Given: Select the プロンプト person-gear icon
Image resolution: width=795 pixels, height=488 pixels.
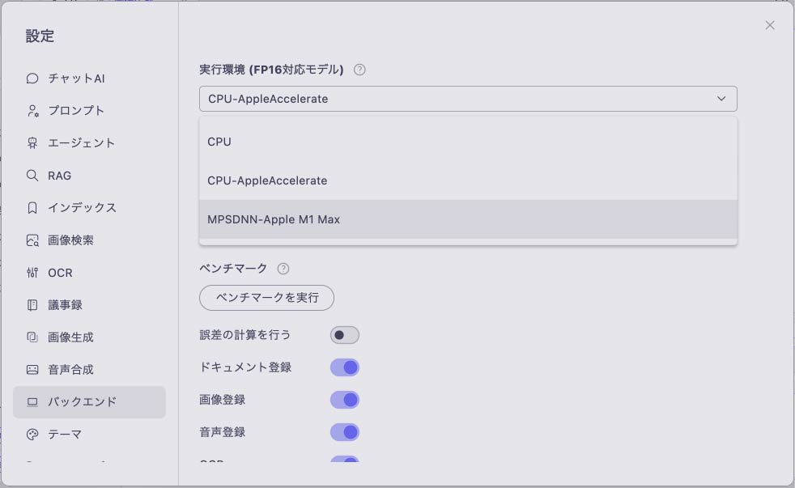Looking at the screenshot, I should [32, 111].
